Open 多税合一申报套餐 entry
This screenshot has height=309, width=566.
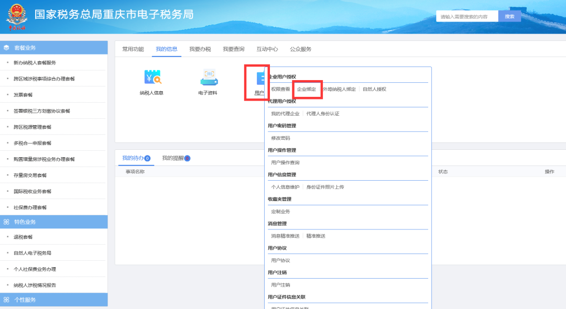coord(32,143)
